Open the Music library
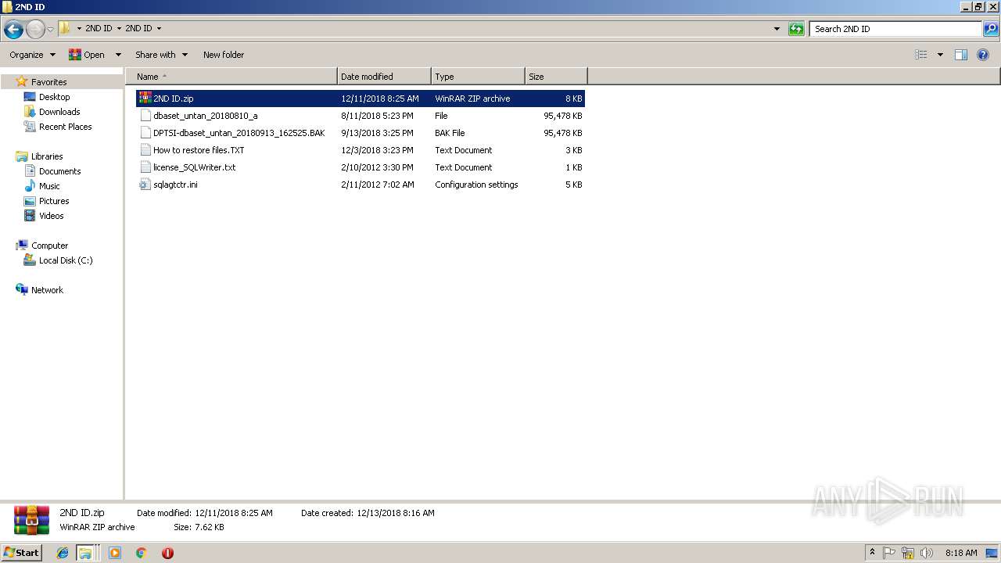The width and height of the screenshot is (1001, 563). pos(49,186)
